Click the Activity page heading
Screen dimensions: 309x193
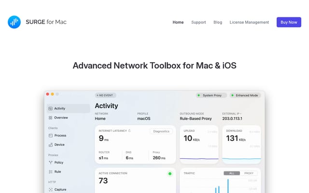tap(106, 106)
